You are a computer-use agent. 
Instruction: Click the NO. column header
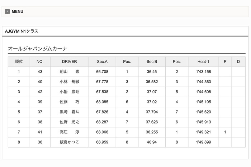[x=40, y=62]
